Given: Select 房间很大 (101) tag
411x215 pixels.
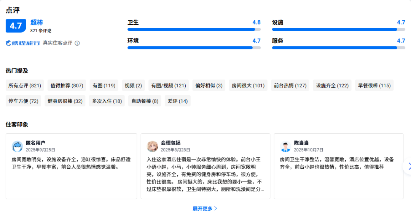Looking at the screenshot, I should pyautogui.click(x=248, y=85).
